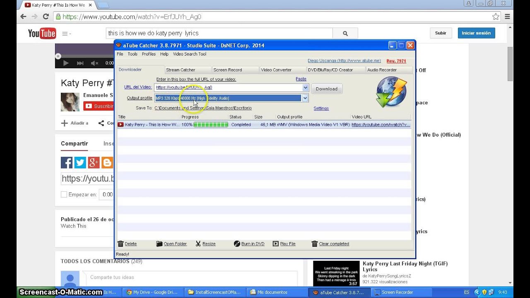The image size is (530, 298).
Task: Open the URL del Video dropdown arrow
Action: click(305, 87)
